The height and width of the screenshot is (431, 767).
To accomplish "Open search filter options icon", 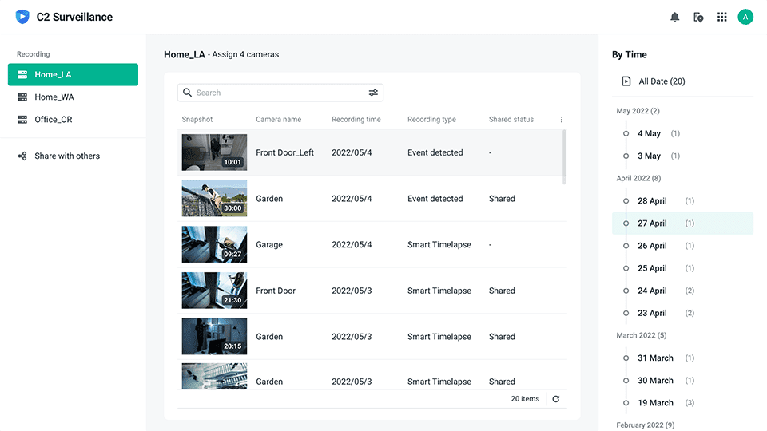I will point(373,93).
